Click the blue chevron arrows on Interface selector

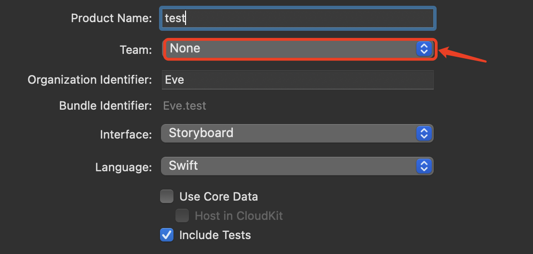(x=424, y=133)
